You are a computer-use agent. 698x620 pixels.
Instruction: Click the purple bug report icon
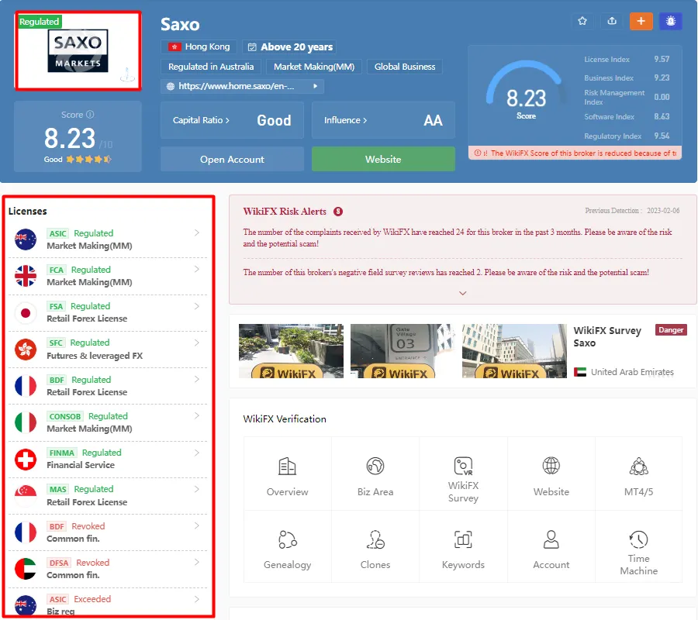(x=670, y=22)
